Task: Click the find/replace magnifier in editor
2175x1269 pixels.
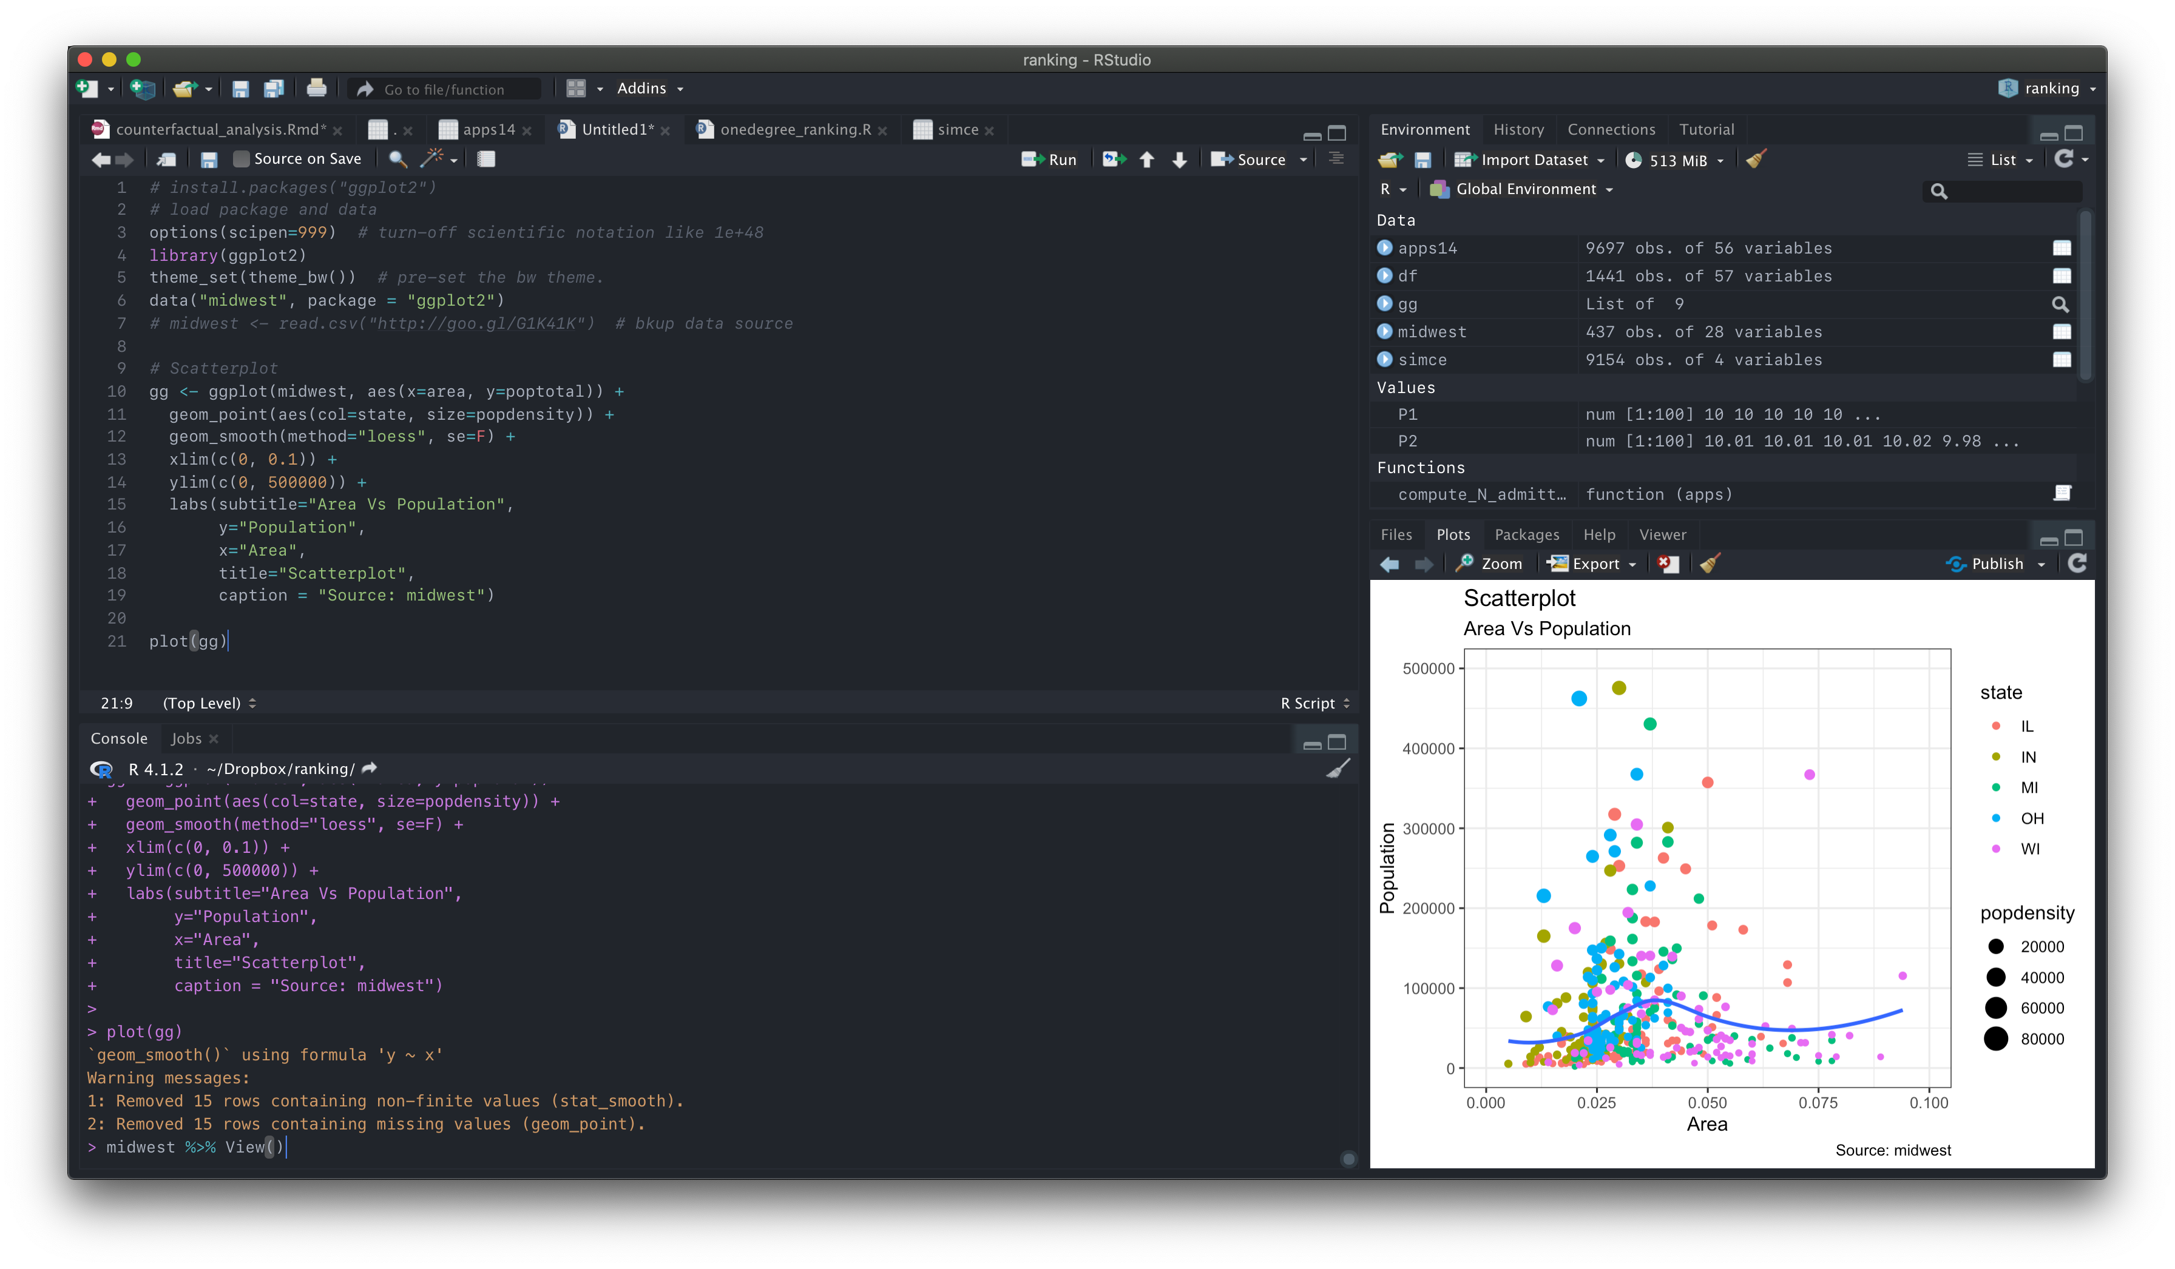Action: pos(397,159)
